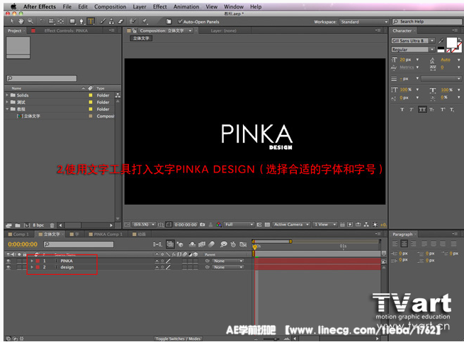Open the Composition menu
This screenshot has height=342, width=464.
[110, 6]
